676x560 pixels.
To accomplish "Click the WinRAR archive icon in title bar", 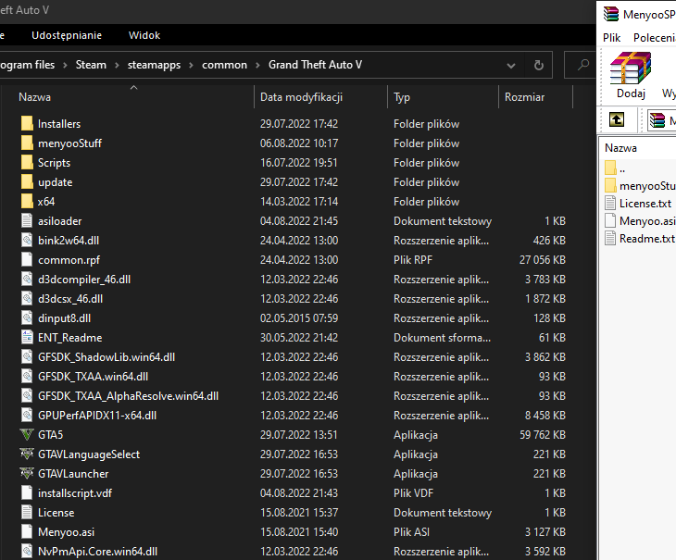I will [x=611, y=14].
